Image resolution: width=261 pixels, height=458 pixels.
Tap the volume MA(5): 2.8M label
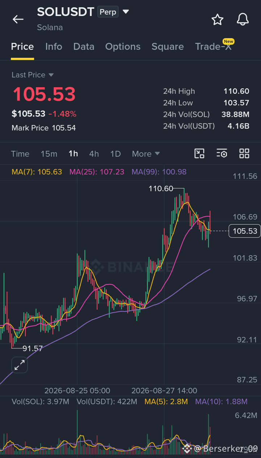point(166,402)
